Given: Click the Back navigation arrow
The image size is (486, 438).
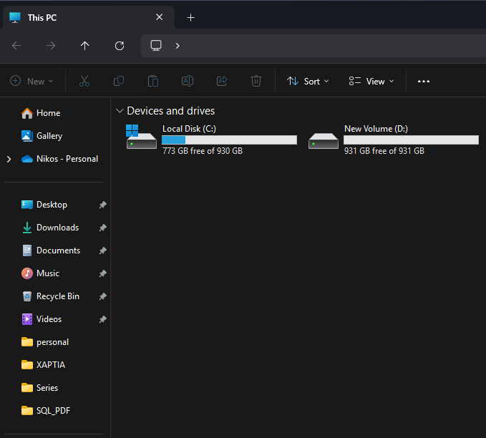Looking at the screenshot, I should click(x=16, y=46).
